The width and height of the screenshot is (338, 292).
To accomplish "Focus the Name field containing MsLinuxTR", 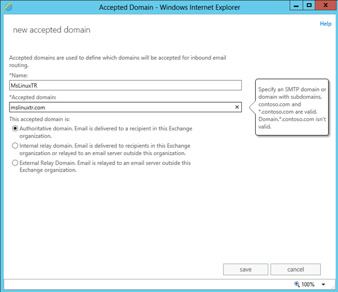I will tap(126, 85).
